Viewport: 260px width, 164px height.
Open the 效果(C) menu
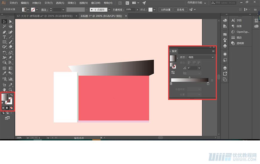pos(72,3)
